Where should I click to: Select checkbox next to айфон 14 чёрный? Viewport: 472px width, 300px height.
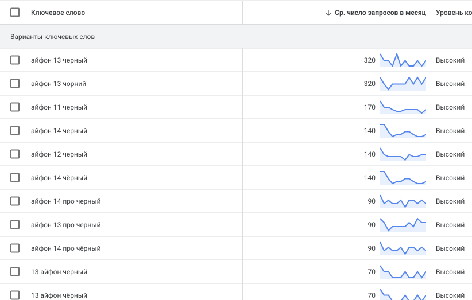15,178
